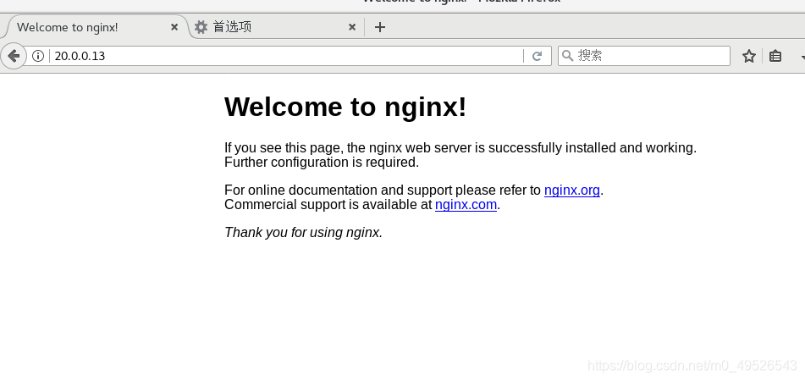Image resolution: width=805 pixels, height=381 pixels.
Task: Click the gear icon on 首选项 tab
Action: (201, 27)
